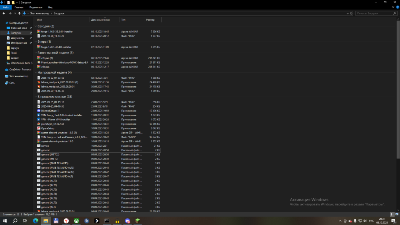Select lebwa_modpack_2025.09.29.01 (1) icon
Viewport: 400px width, 225px height.
point(38,82)
